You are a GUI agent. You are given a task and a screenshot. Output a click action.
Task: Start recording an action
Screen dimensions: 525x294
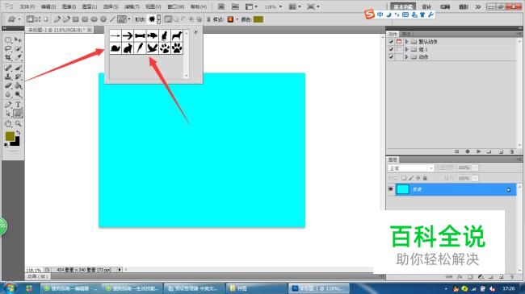click(468, 151)
